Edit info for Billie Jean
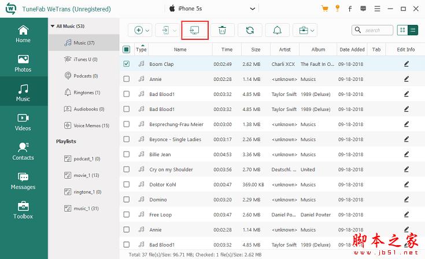425x259 pixels. click(406, 154)
